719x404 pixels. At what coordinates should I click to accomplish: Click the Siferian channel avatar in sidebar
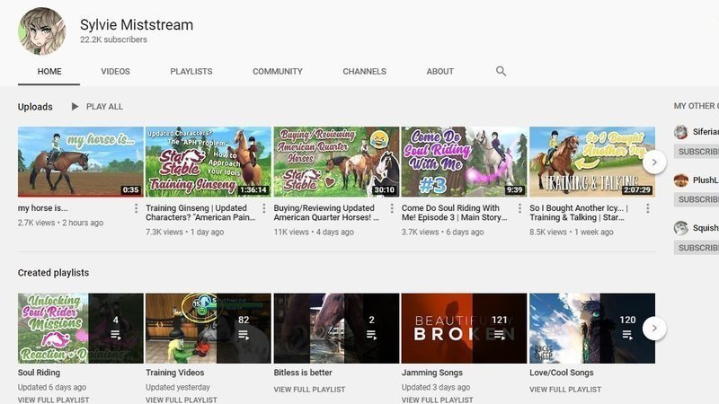click(681, 132)
